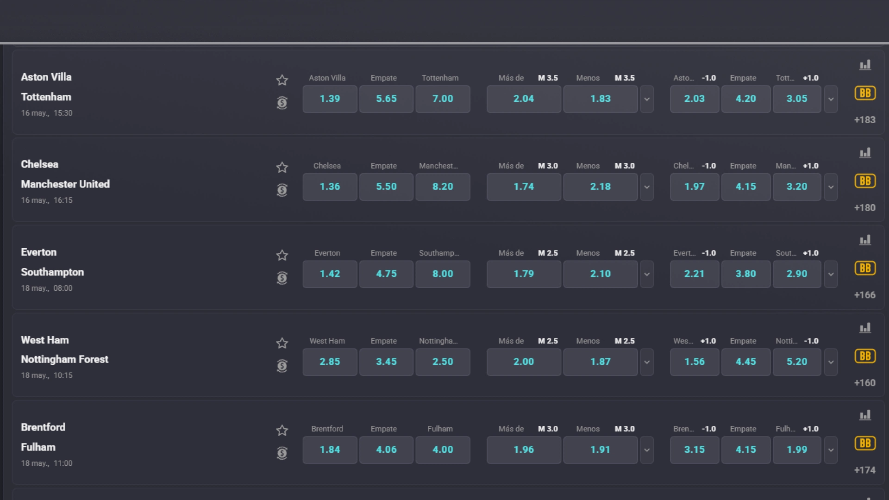The width and height of the screenshot is (889, 500).
Task: Expand handicap dropdown for Aston Villa match
Action: coord(831,99)
